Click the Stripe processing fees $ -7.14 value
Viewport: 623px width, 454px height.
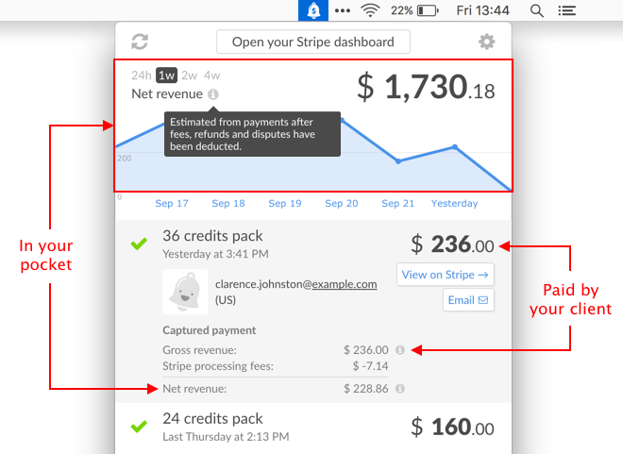(370, 366)
